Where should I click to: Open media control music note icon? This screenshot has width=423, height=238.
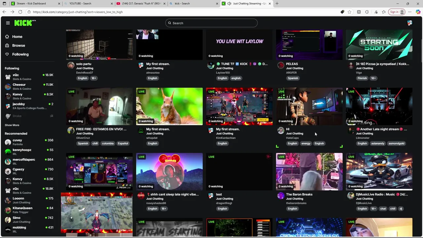click(x=376, y=12)
